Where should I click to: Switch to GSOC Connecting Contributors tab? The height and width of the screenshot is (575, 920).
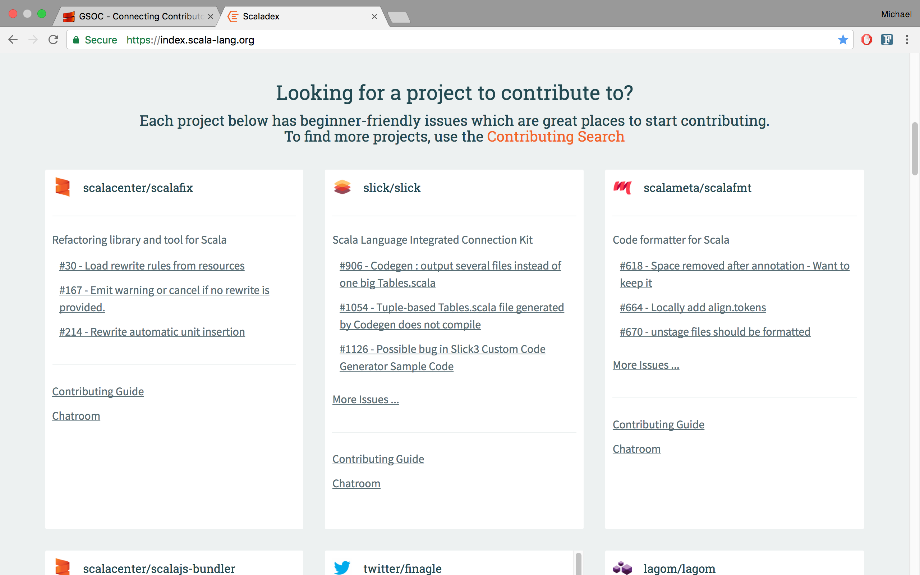141,17
